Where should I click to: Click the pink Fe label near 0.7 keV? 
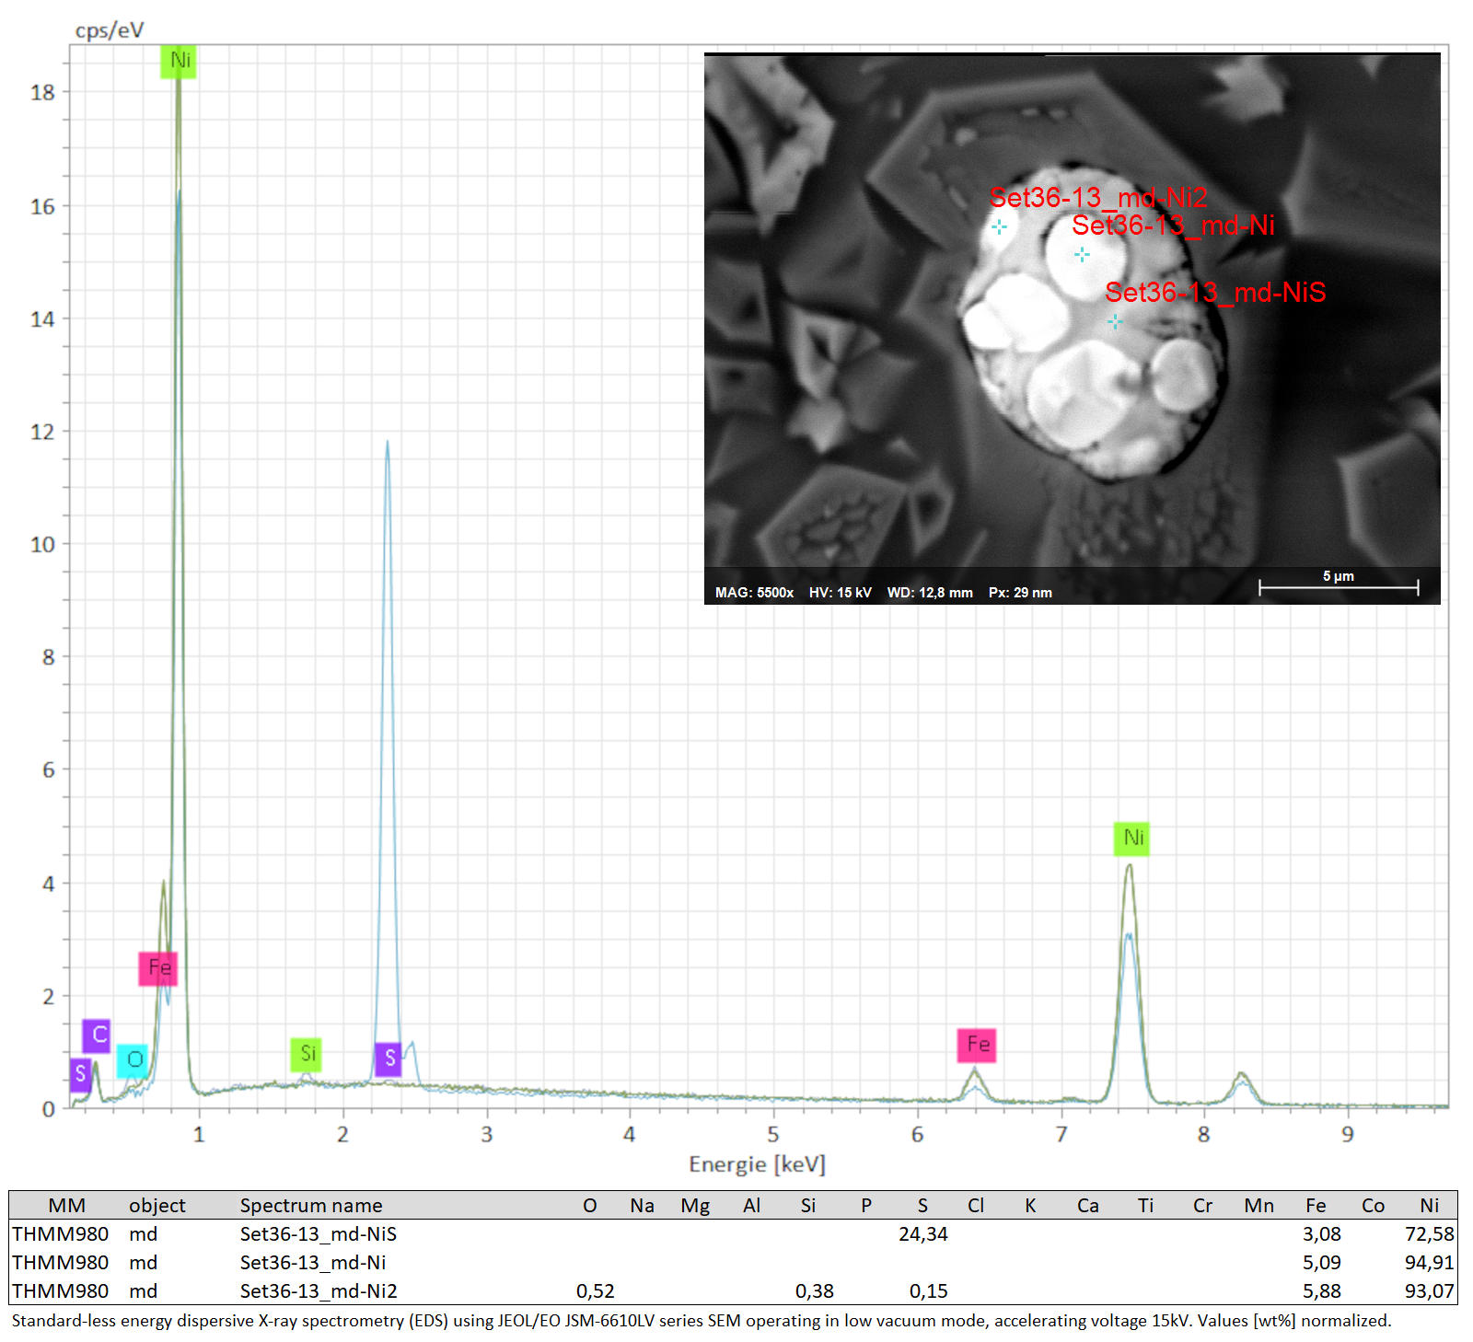tap(157, 968)
